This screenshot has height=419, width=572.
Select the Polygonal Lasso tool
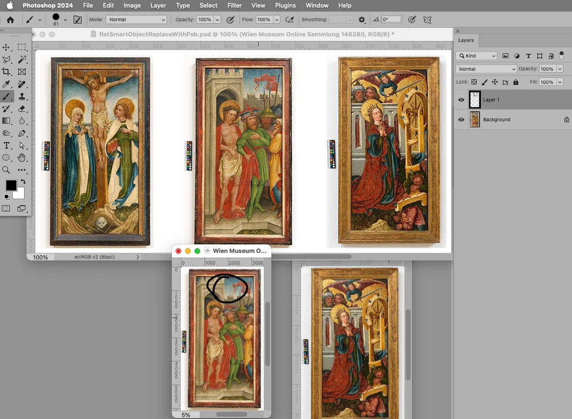pyautogui.click(x=7, y=59)
